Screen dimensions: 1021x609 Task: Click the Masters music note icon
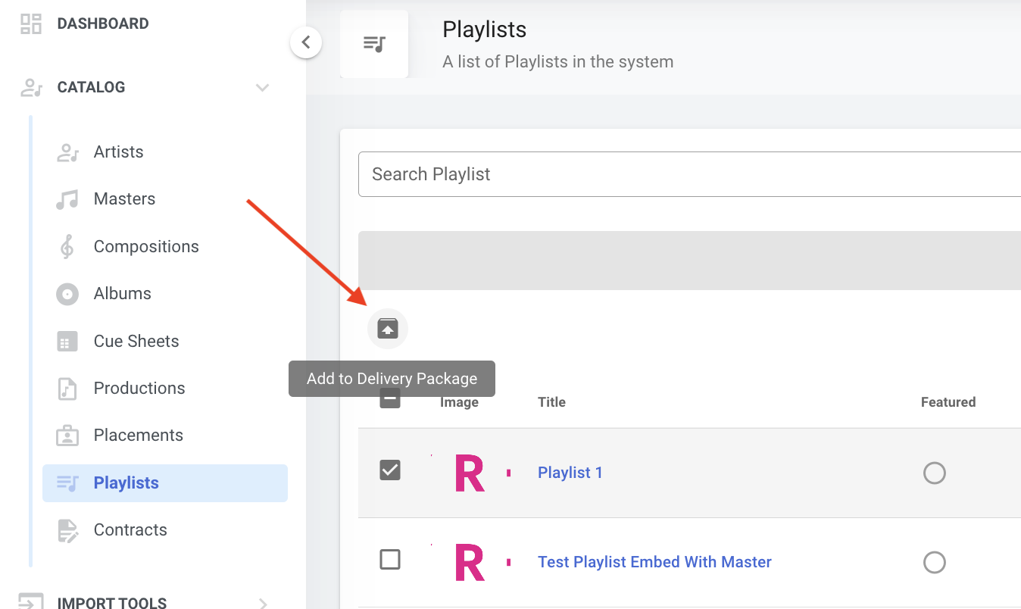click(x=67, y=199)
